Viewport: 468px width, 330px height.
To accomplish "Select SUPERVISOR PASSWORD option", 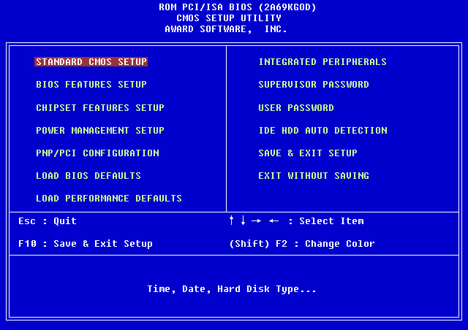I will click(x=314, y=85).
